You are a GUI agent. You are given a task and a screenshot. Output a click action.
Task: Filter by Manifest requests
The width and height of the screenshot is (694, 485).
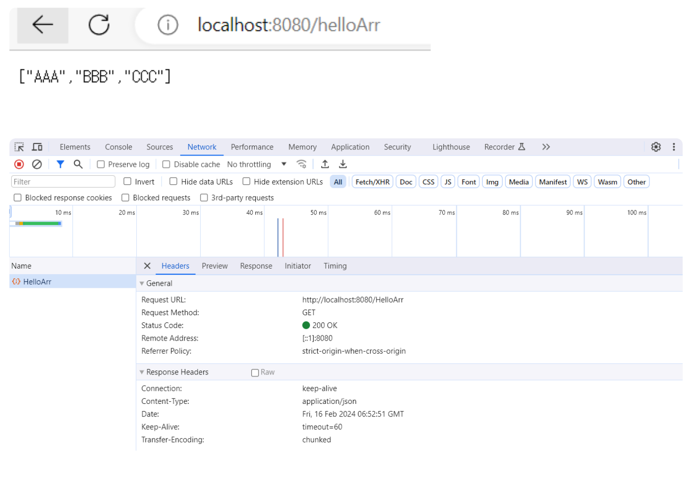(553, 182)
